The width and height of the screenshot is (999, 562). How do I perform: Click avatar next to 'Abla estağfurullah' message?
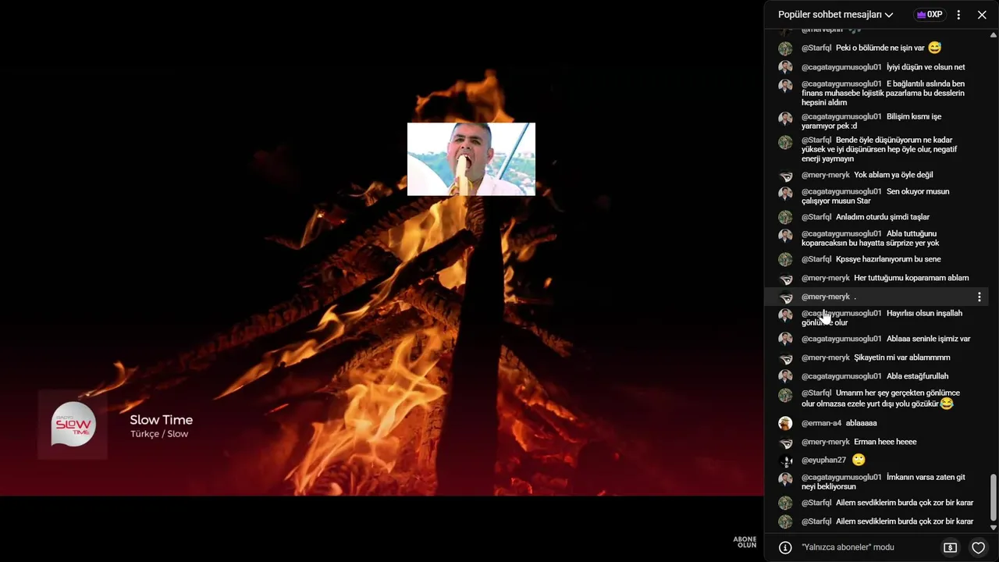785,376
